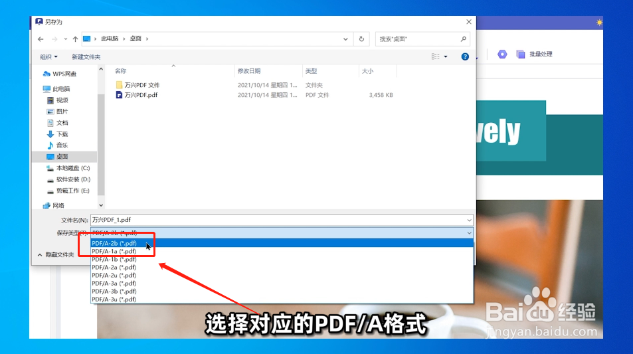This screenshot has height=354, width=633.
Task: Close the 另存为 dialog
Action: (469, 22)
